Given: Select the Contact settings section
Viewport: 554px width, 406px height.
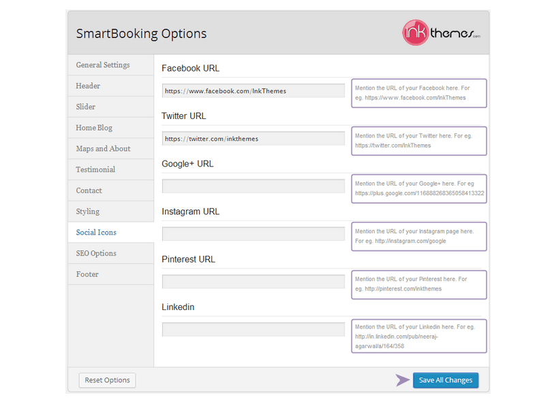Looking at the screenshot, I should [x=89, y=190].
